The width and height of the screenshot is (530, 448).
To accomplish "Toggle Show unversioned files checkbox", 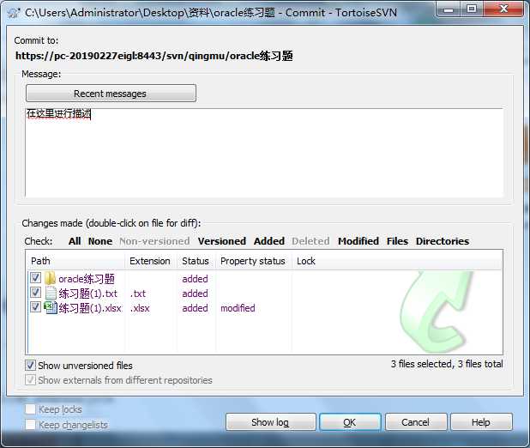I will 30,365.
